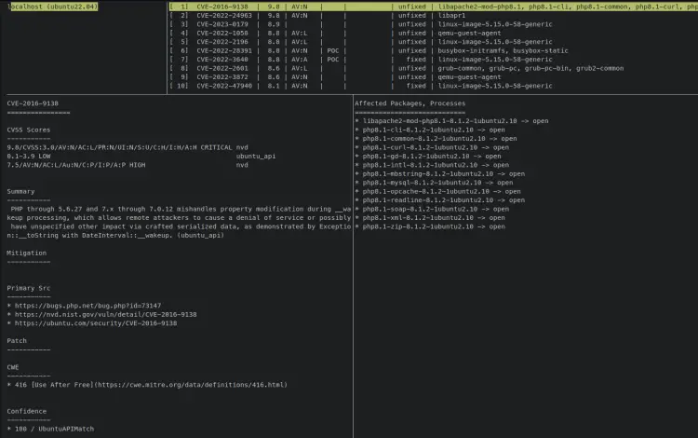Viewport: 698px width, 438px height.
Task: Click the 0.1-3.9 LOW ubuntu_api score line
Action: [x=141, y=157]
